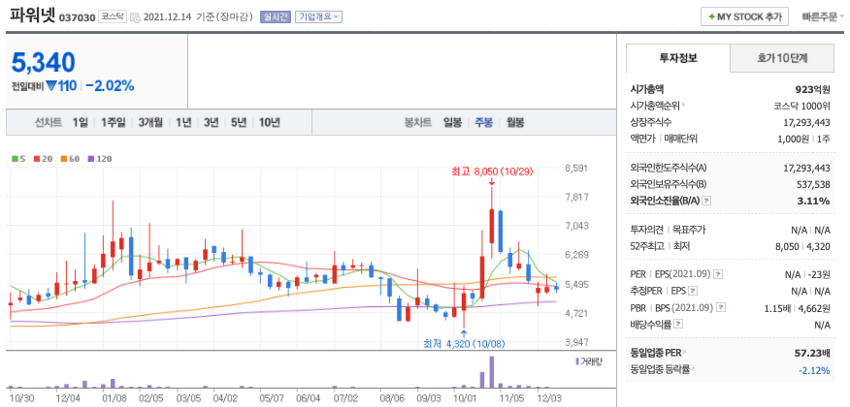Image resolution: width=850 pixels, height=407 pixels.
Task: Click the 8,591 price axis label
Action: 576,169
